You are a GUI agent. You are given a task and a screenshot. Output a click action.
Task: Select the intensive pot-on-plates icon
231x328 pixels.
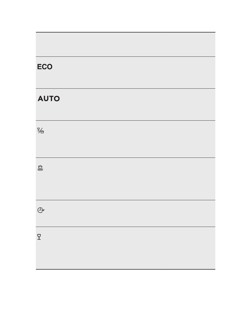pos(40,168)
